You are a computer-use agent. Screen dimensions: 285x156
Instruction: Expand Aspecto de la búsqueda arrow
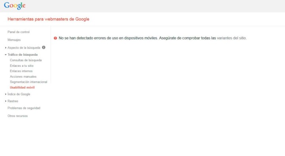tap(6, 48)
